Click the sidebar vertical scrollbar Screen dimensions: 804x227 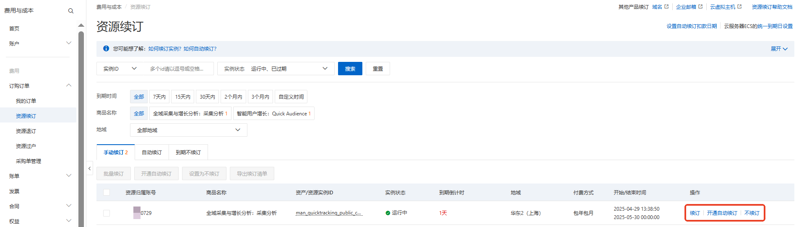click(81, 129)
